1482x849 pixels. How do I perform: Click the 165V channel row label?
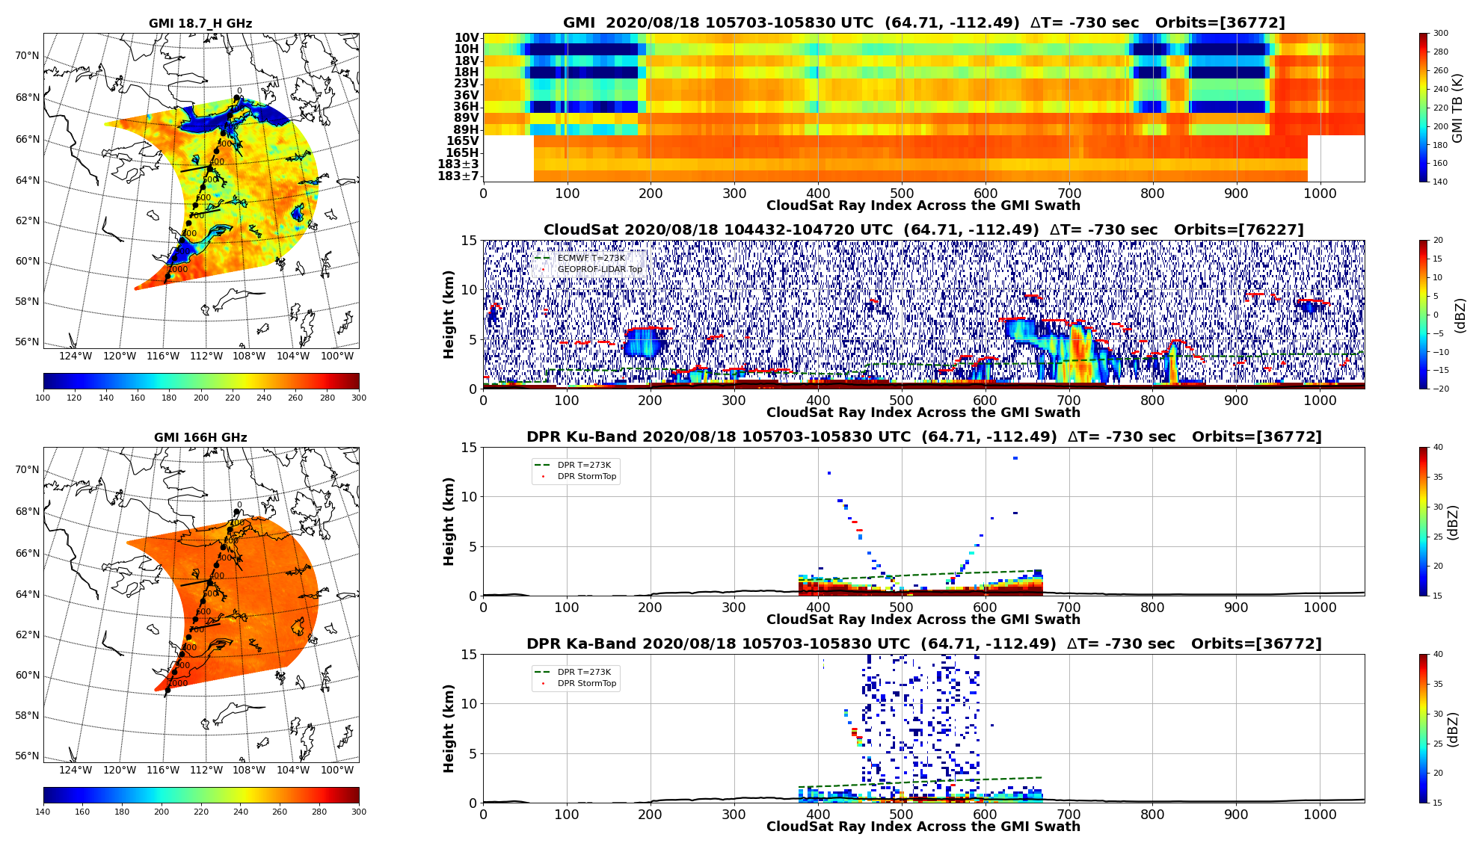click(462, 141)
